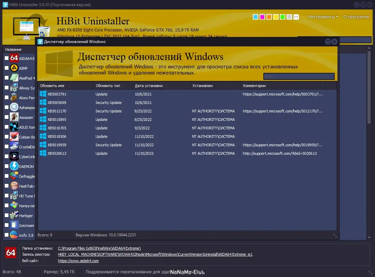Open the AIDA64 registry key link
This screenshot has width=375, height=277.
155,255
